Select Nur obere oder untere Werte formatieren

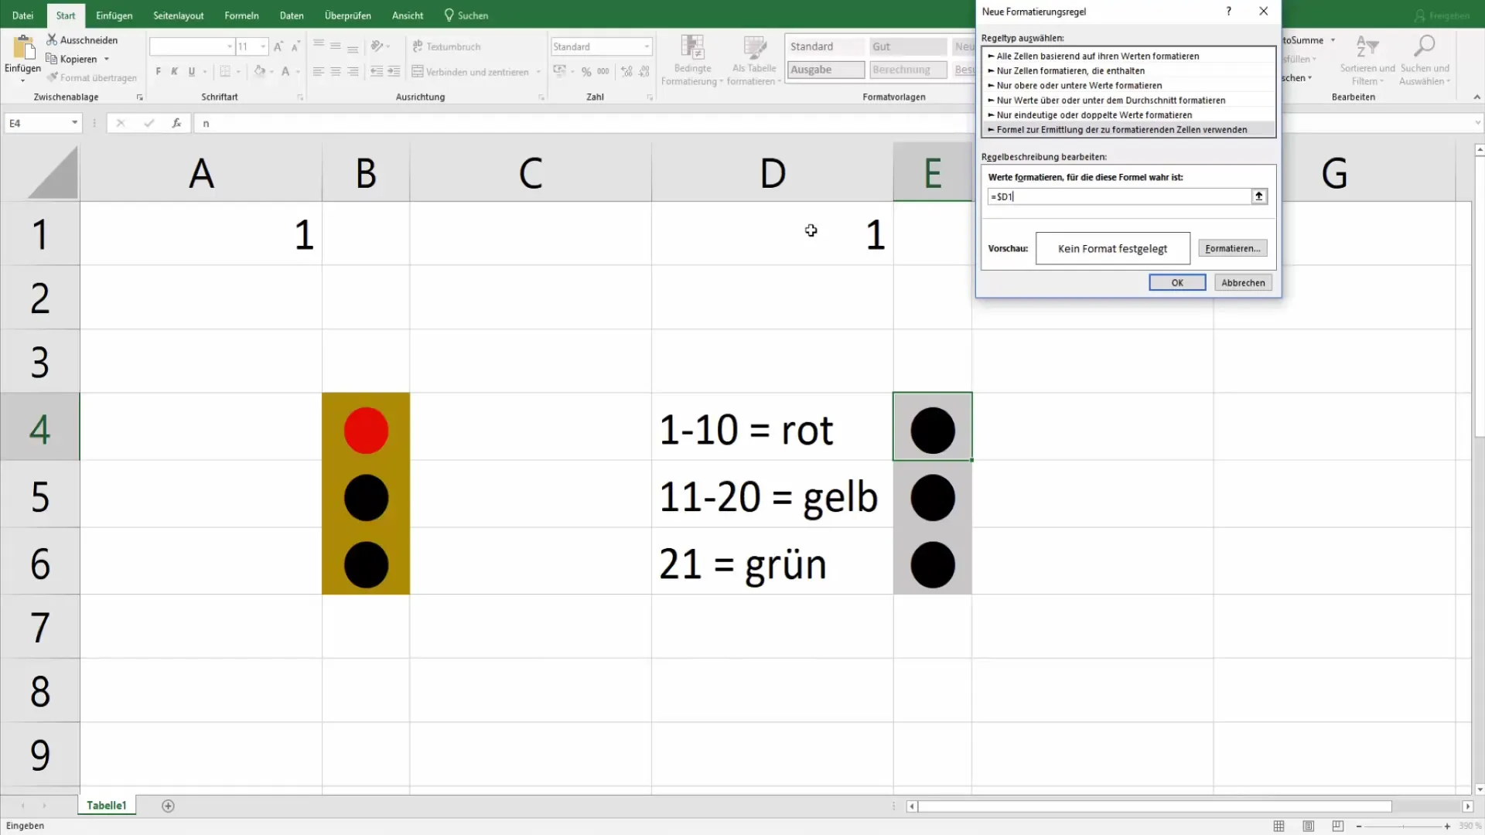[1128, 85]
